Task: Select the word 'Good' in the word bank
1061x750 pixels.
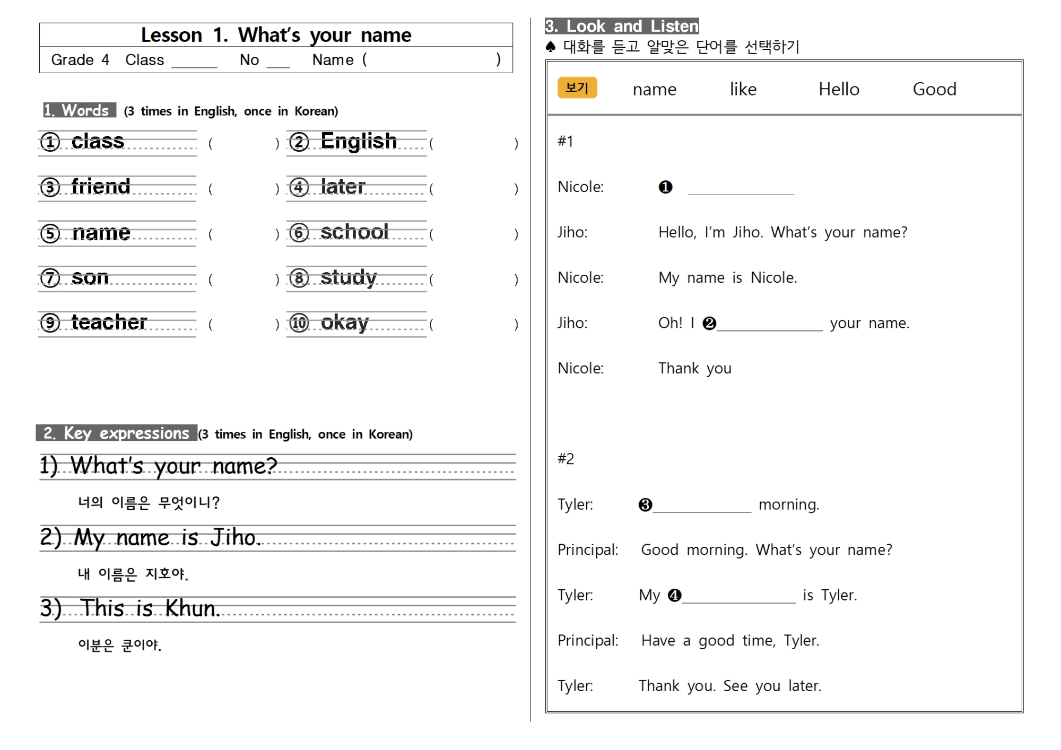Action: 934,89
